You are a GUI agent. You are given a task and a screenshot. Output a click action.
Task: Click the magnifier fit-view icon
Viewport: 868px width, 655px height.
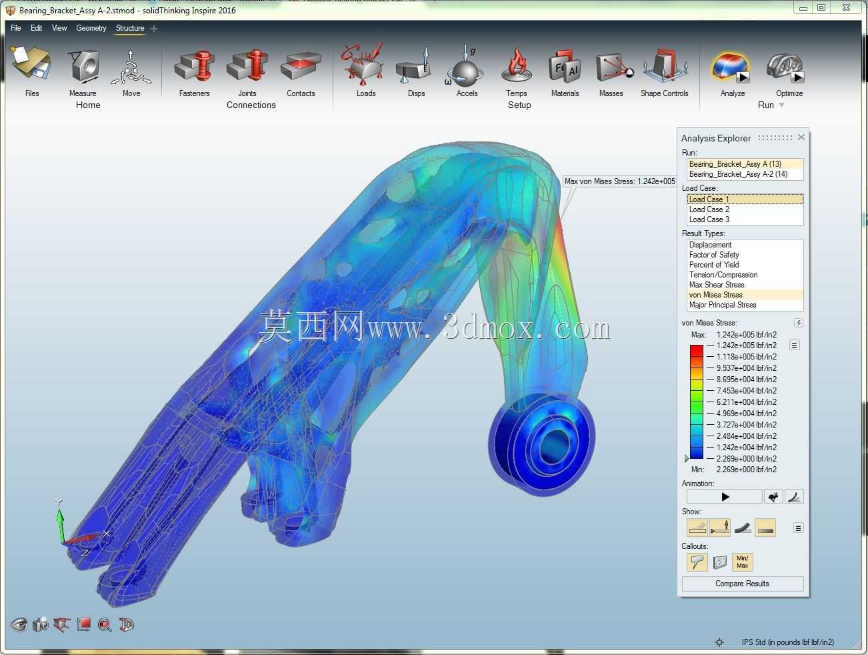pyautogui.click(x=105, y=625)
